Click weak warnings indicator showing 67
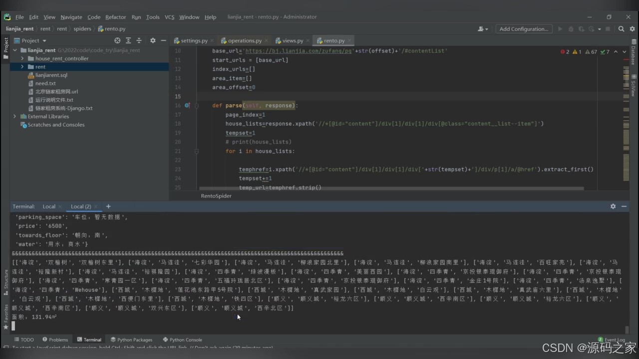Screen dimensions: 639x359 pos(591,52)
